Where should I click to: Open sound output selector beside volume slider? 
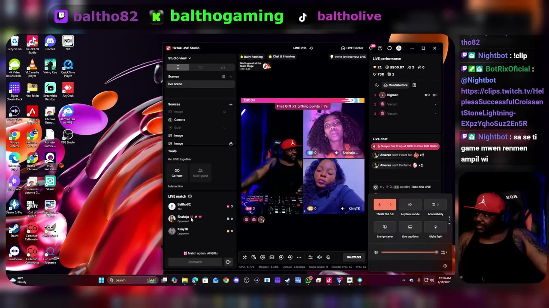pos(444,252)
